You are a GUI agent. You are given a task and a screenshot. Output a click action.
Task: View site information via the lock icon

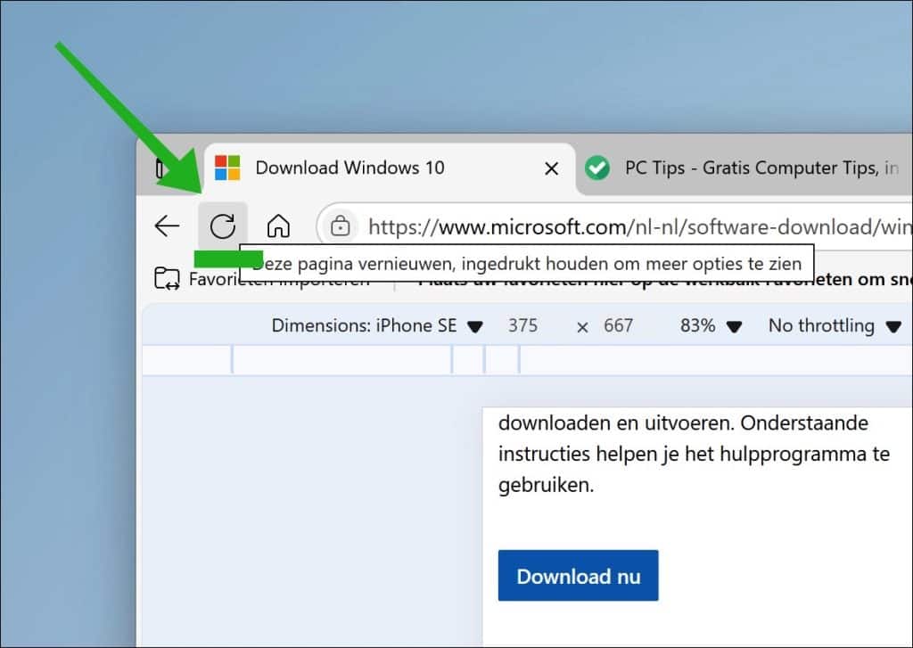[340, 226]
